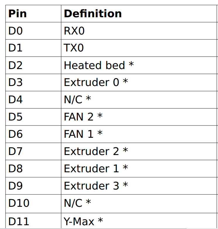Click the Definition column header
The width and height of the screenshot is (218, 229).
(93, 14)
